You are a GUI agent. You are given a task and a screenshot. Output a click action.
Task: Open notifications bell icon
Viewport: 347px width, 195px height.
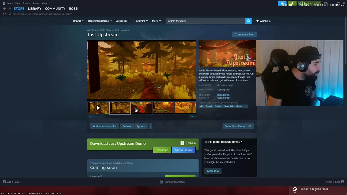point(292,4)
